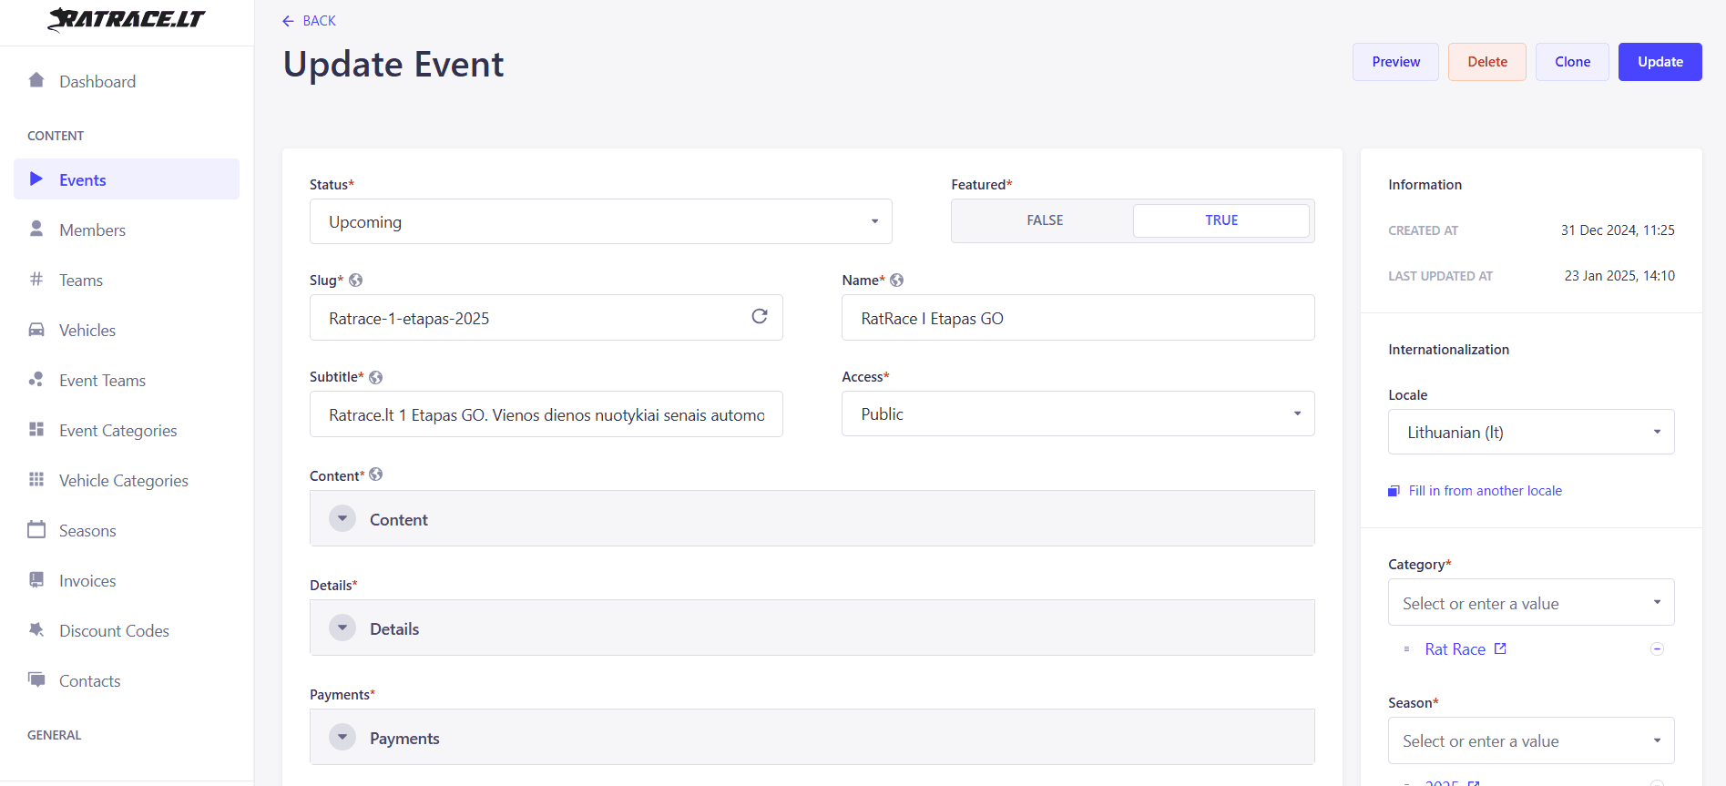Expand the Content section
The image size is (1726, 786).
(x=812, y=518)
